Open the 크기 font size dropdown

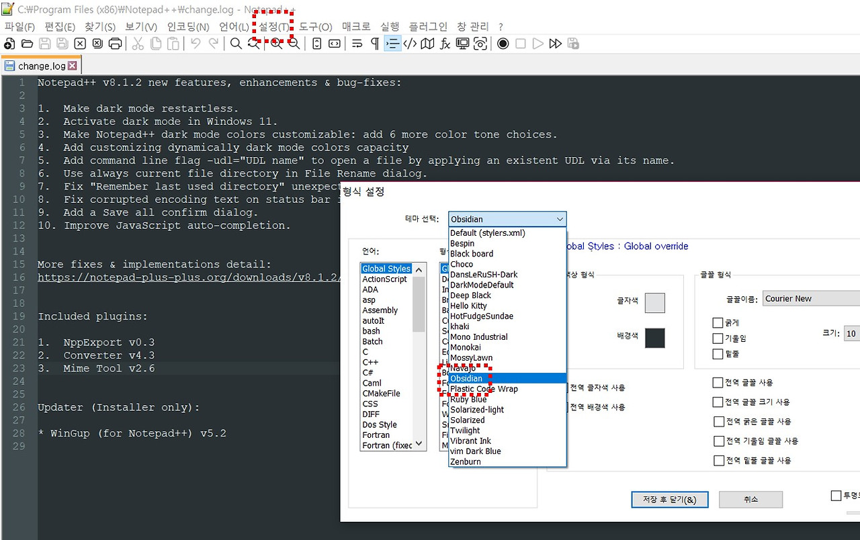(852, 333)
